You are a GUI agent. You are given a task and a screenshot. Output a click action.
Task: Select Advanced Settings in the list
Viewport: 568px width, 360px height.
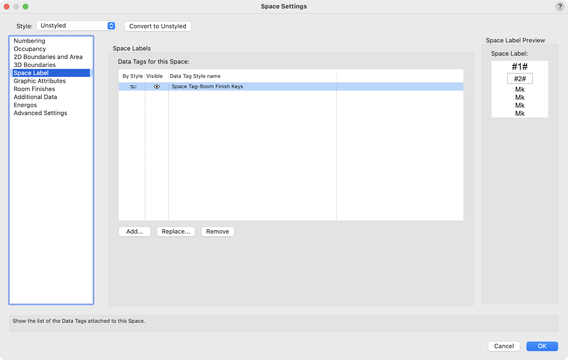(x=40, y=113)
